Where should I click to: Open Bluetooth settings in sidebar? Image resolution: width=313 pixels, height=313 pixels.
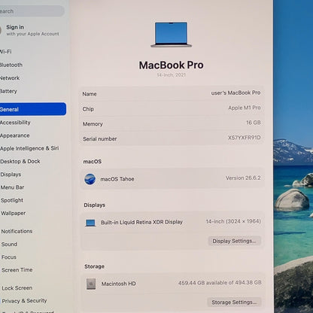pos(11,65)
